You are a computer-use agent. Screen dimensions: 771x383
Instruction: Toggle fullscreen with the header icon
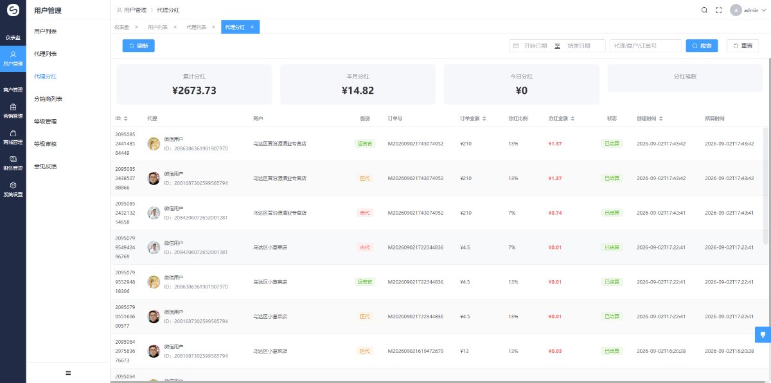click(719, 10)
